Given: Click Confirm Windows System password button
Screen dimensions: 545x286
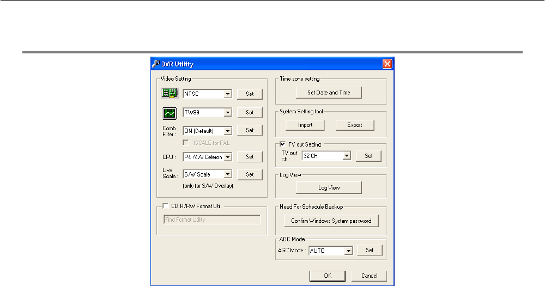Looking at the screenshot, I should 331,221.
